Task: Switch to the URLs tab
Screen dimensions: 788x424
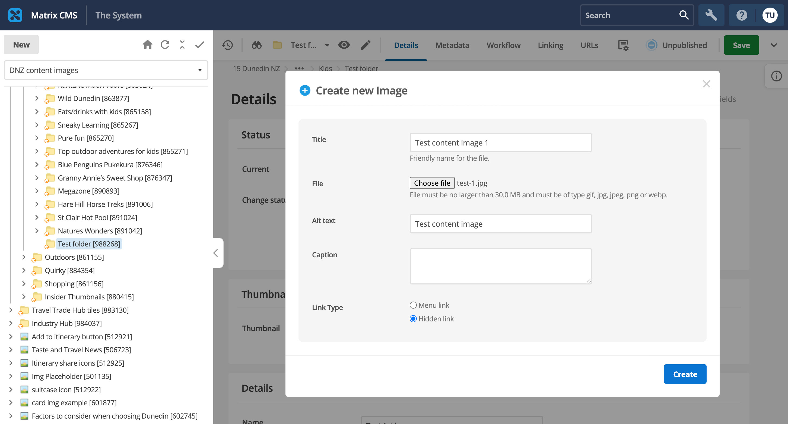Action: [x=589, y=45]
